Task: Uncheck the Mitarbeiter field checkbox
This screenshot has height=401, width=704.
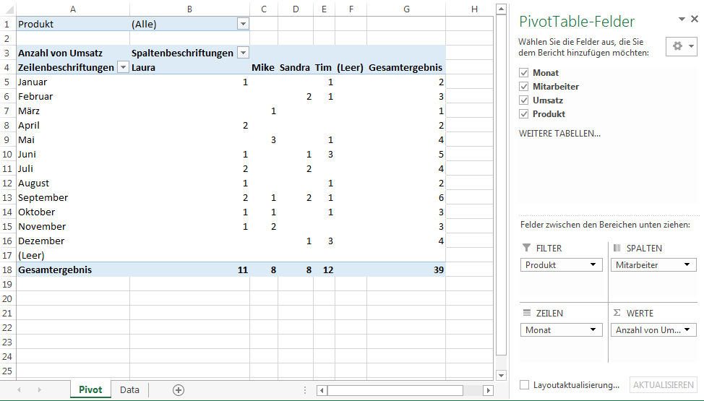Action: 523,86
